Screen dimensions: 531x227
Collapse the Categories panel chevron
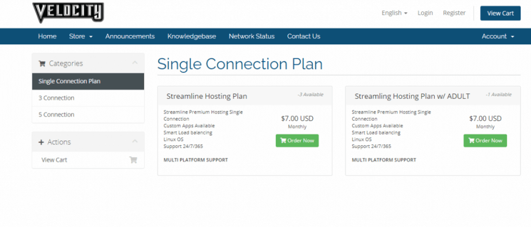pyautogui.click(x=135, y=63)
